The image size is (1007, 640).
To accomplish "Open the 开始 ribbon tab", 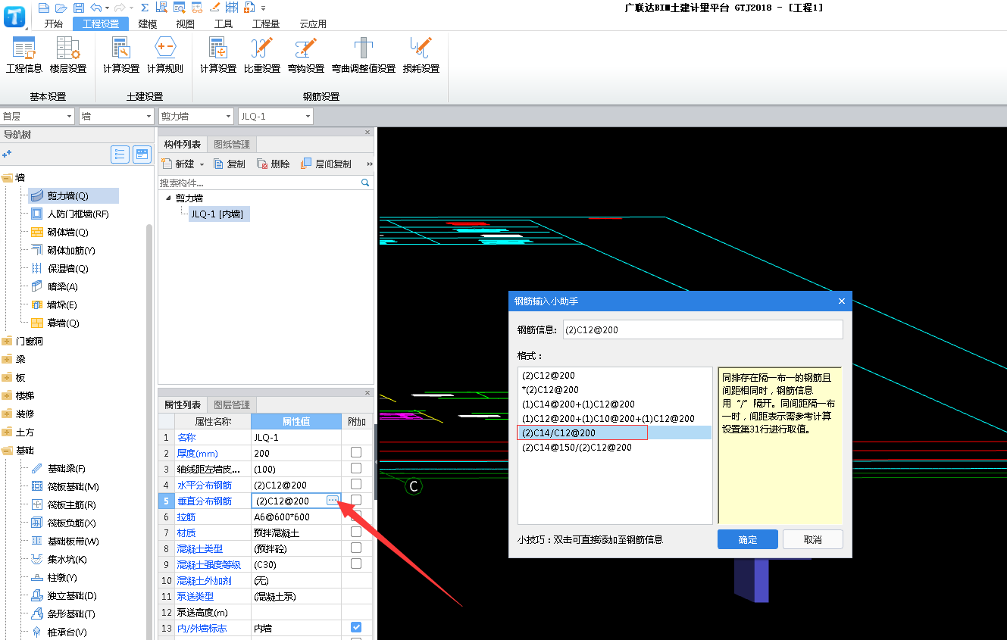I will coord(54,23).
